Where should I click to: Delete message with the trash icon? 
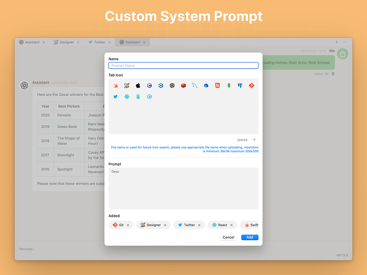[333, 74]
